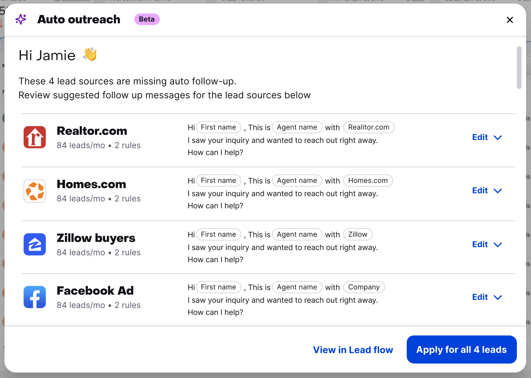Viewport: 531px width, 378px height.
Task: Click the purple sparkle Auto outreach icon
Action: (21, 20)
